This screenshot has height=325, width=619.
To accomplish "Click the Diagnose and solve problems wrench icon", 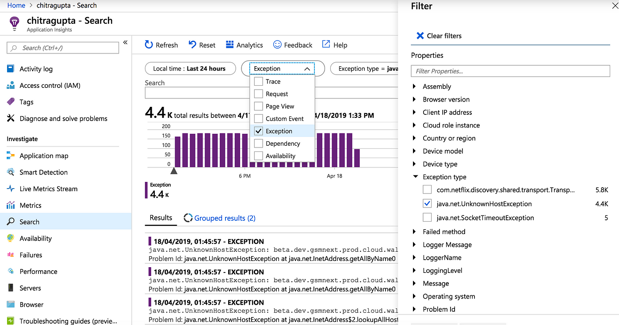I will (11, 118).
